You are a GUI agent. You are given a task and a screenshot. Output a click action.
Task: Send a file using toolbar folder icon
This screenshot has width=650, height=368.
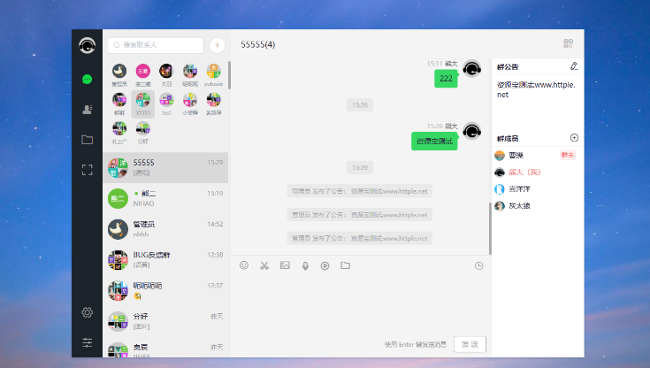coord(345,265)
